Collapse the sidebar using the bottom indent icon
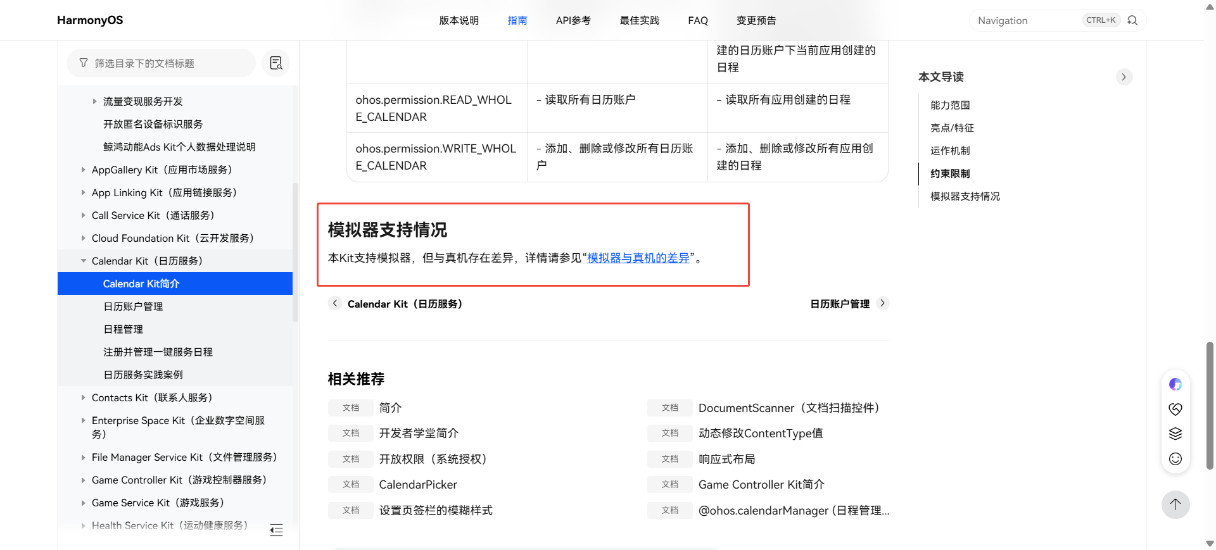The image size is (1216, 550). 276,530
